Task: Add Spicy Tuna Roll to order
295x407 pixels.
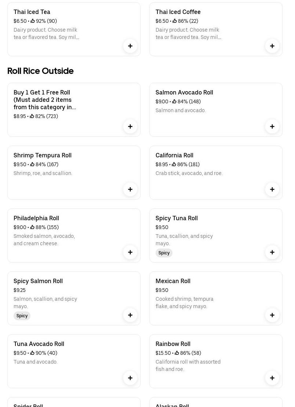Action: pyautogui.click(x=272, y=252)
